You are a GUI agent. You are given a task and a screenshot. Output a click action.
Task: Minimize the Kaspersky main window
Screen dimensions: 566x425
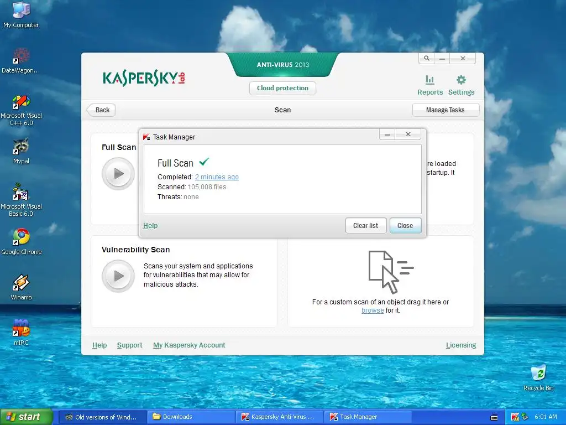click(x=442, y=58)
